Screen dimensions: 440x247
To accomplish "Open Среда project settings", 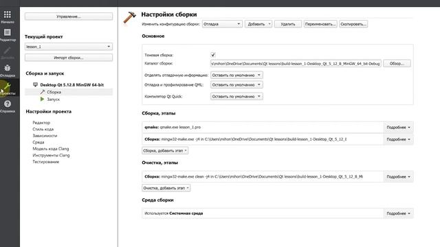I will pos(38,142).
